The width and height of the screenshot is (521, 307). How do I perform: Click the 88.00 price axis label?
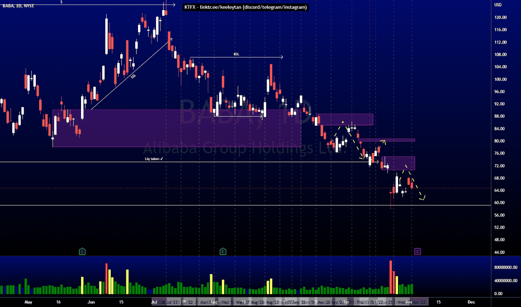tap(499, 116)
